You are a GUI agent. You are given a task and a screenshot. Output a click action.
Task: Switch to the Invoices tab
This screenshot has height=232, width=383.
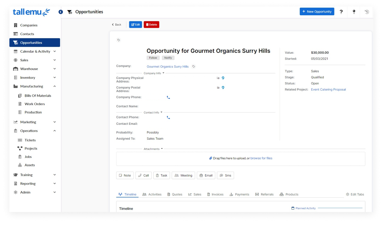point(215,194)
